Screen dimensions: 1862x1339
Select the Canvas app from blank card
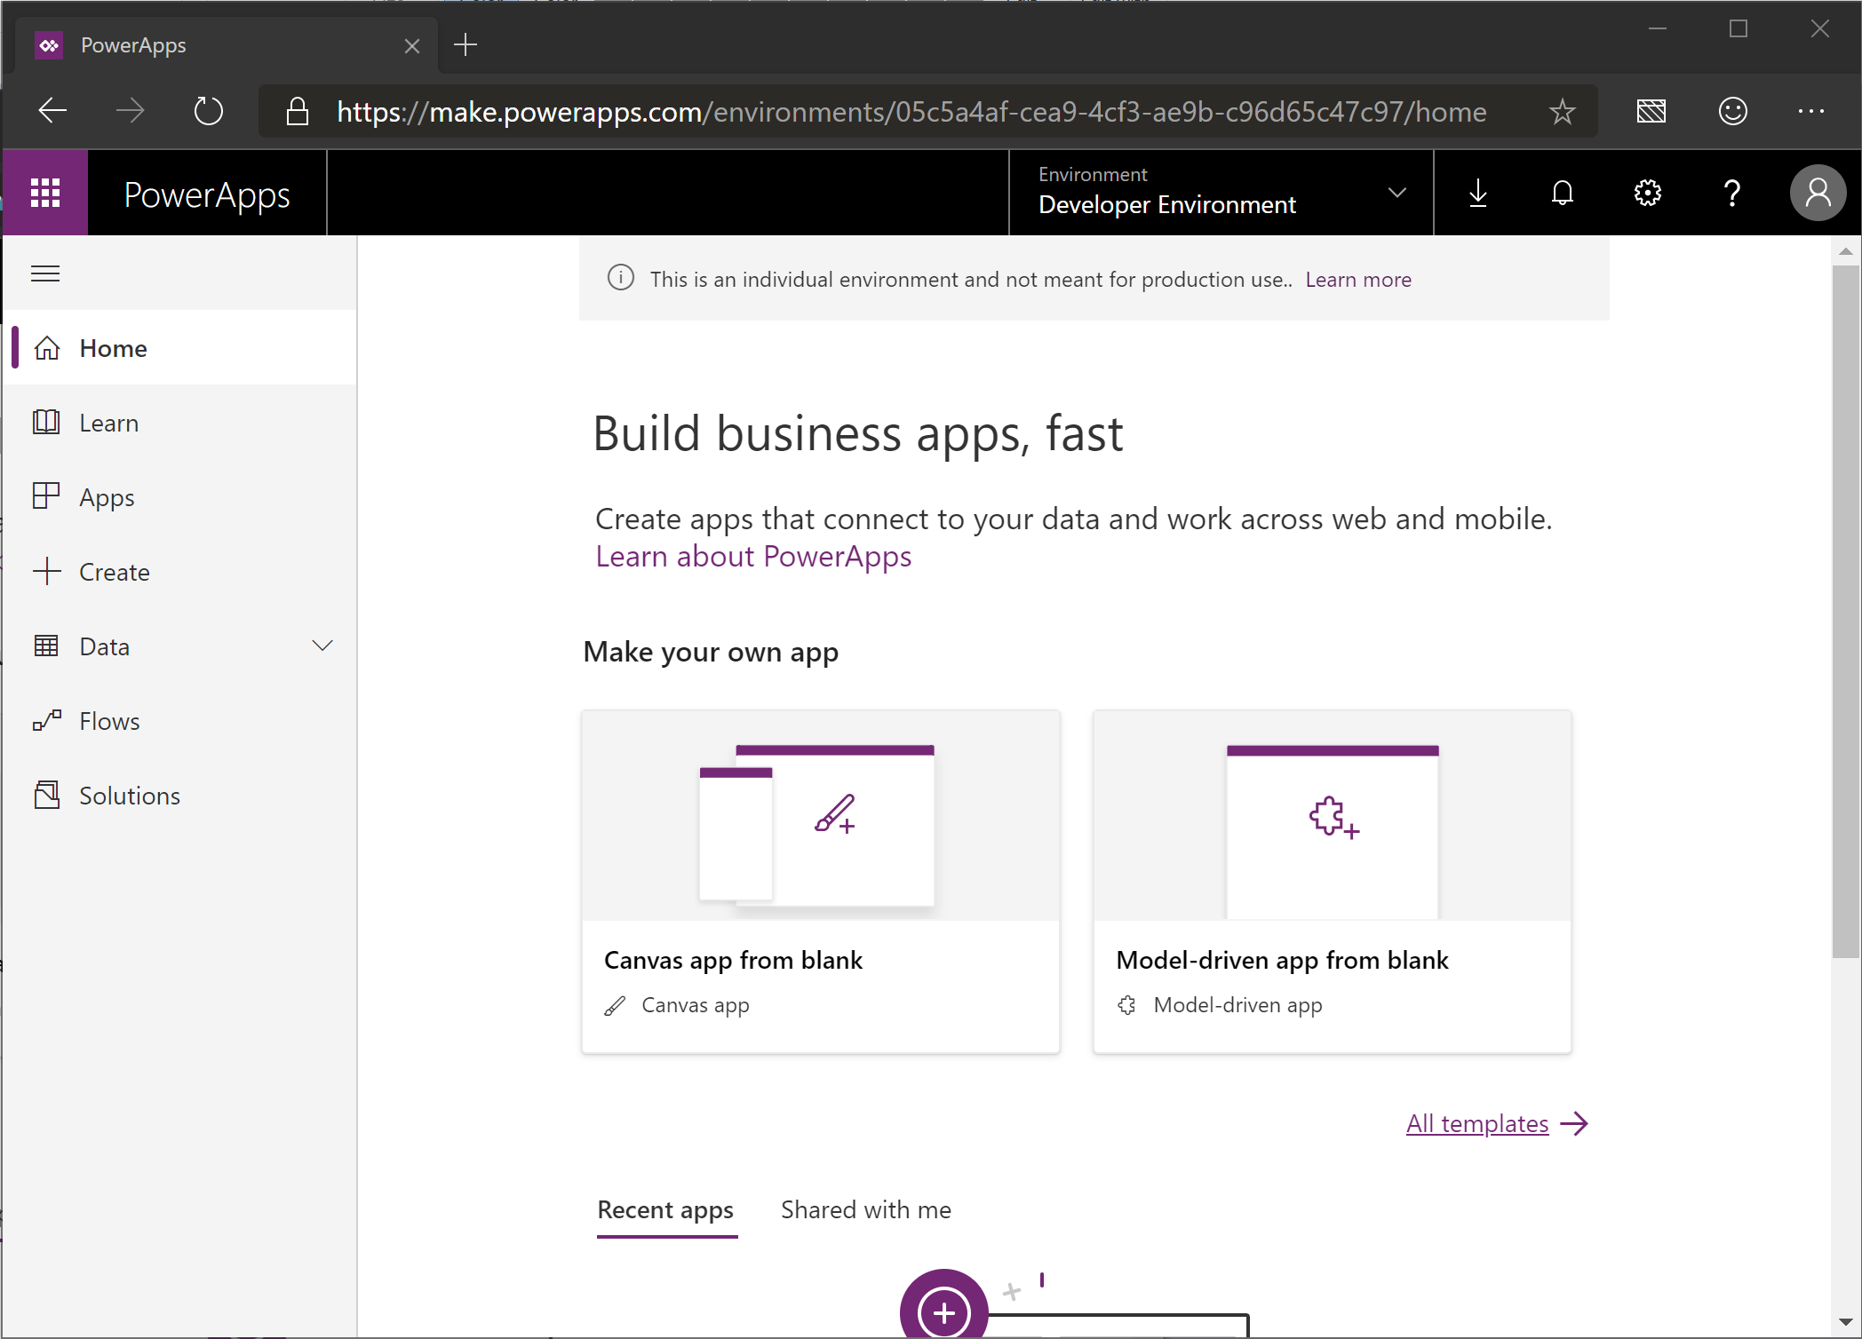click(x=820, y=882)
